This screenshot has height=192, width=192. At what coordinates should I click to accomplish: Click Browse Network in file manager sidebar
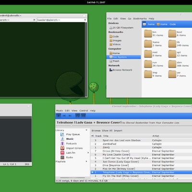point(120,70)
